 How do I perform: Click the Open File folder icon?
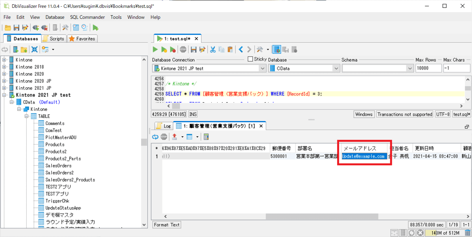(7, 28)
